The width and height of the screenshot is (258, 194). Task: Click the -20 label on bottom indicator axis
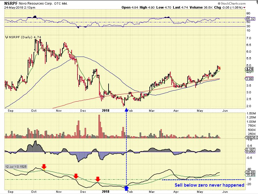249,184
